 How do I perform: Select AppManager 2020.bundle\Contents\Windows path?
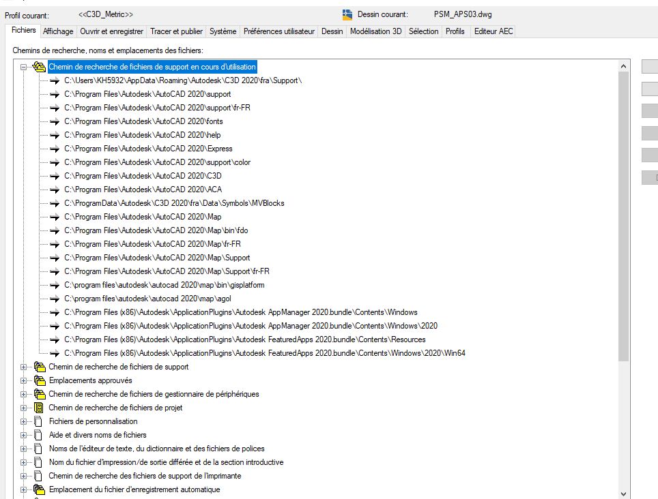point(241,312)
